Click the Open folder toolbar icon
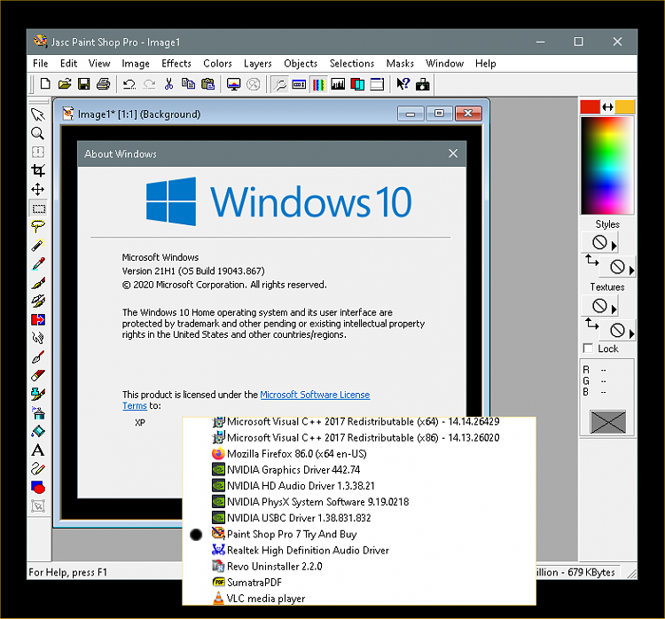The height and width of the screenshot is (619, 665). [x=65, y=84]
